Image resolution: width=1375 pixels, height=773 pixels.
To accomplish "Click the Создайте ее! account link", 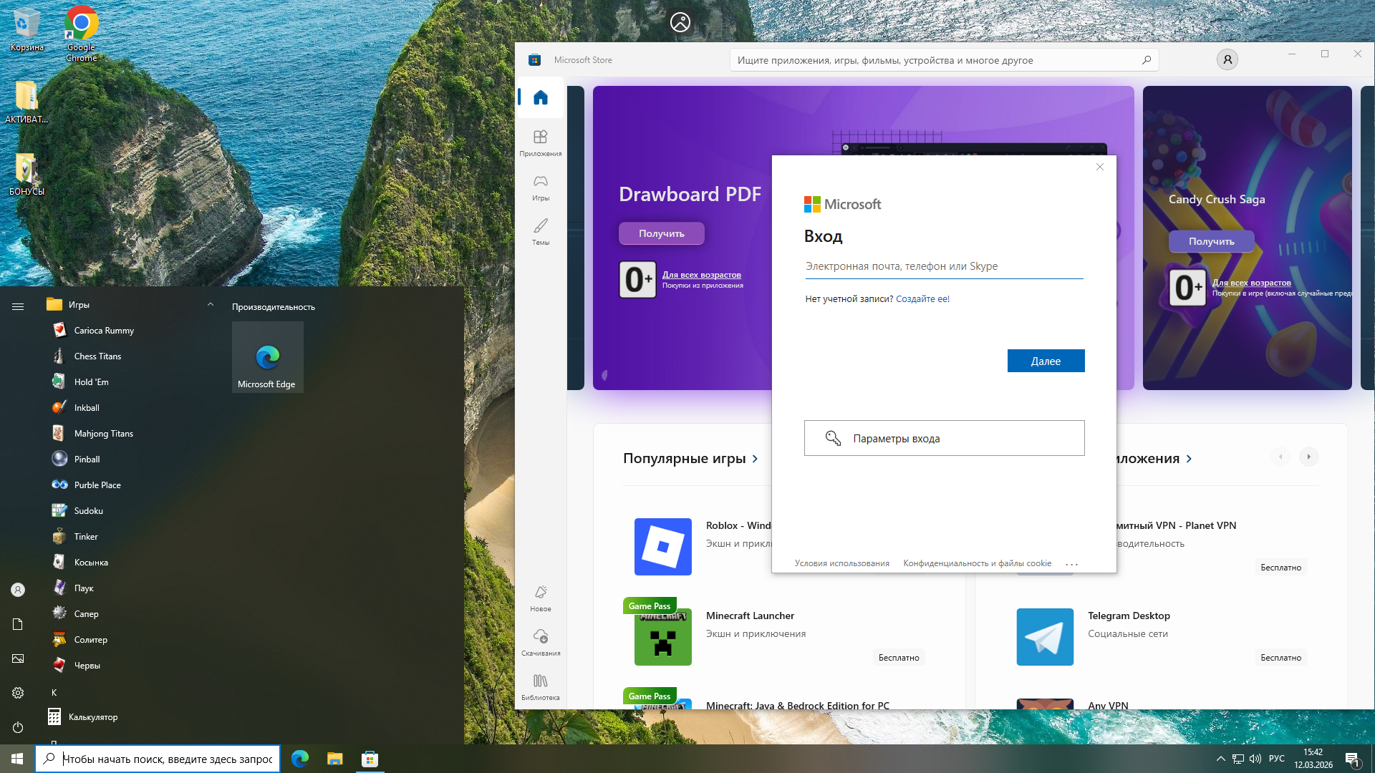I will pyautogui.click(x=922, y=299).
